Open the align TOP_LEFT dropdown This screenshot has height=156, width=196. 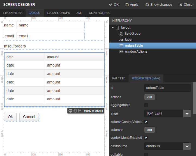click(187, 113)
